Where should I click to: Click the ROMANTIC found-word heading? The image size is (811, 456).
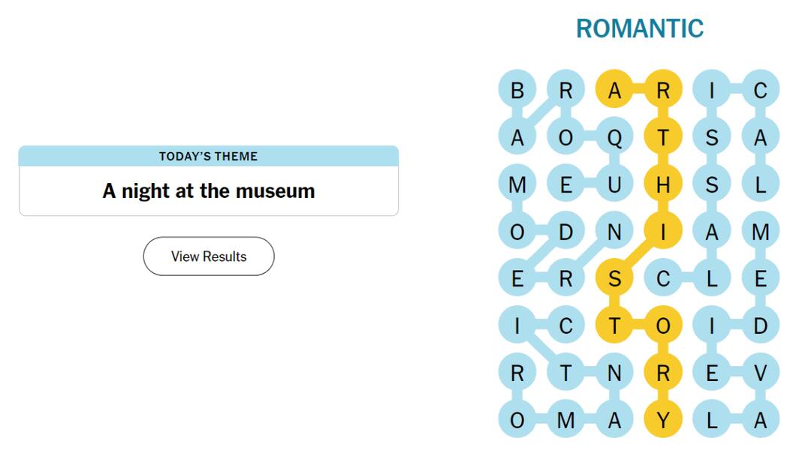point(639,27)
